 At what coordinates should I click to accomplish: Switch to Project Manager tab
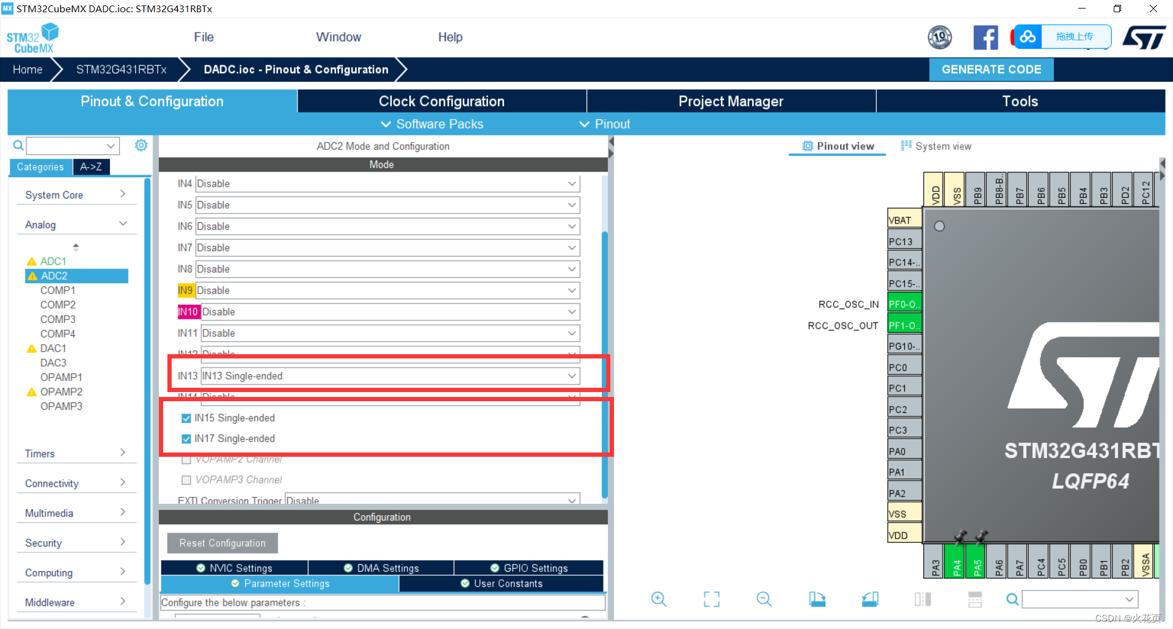coord(731,101)
